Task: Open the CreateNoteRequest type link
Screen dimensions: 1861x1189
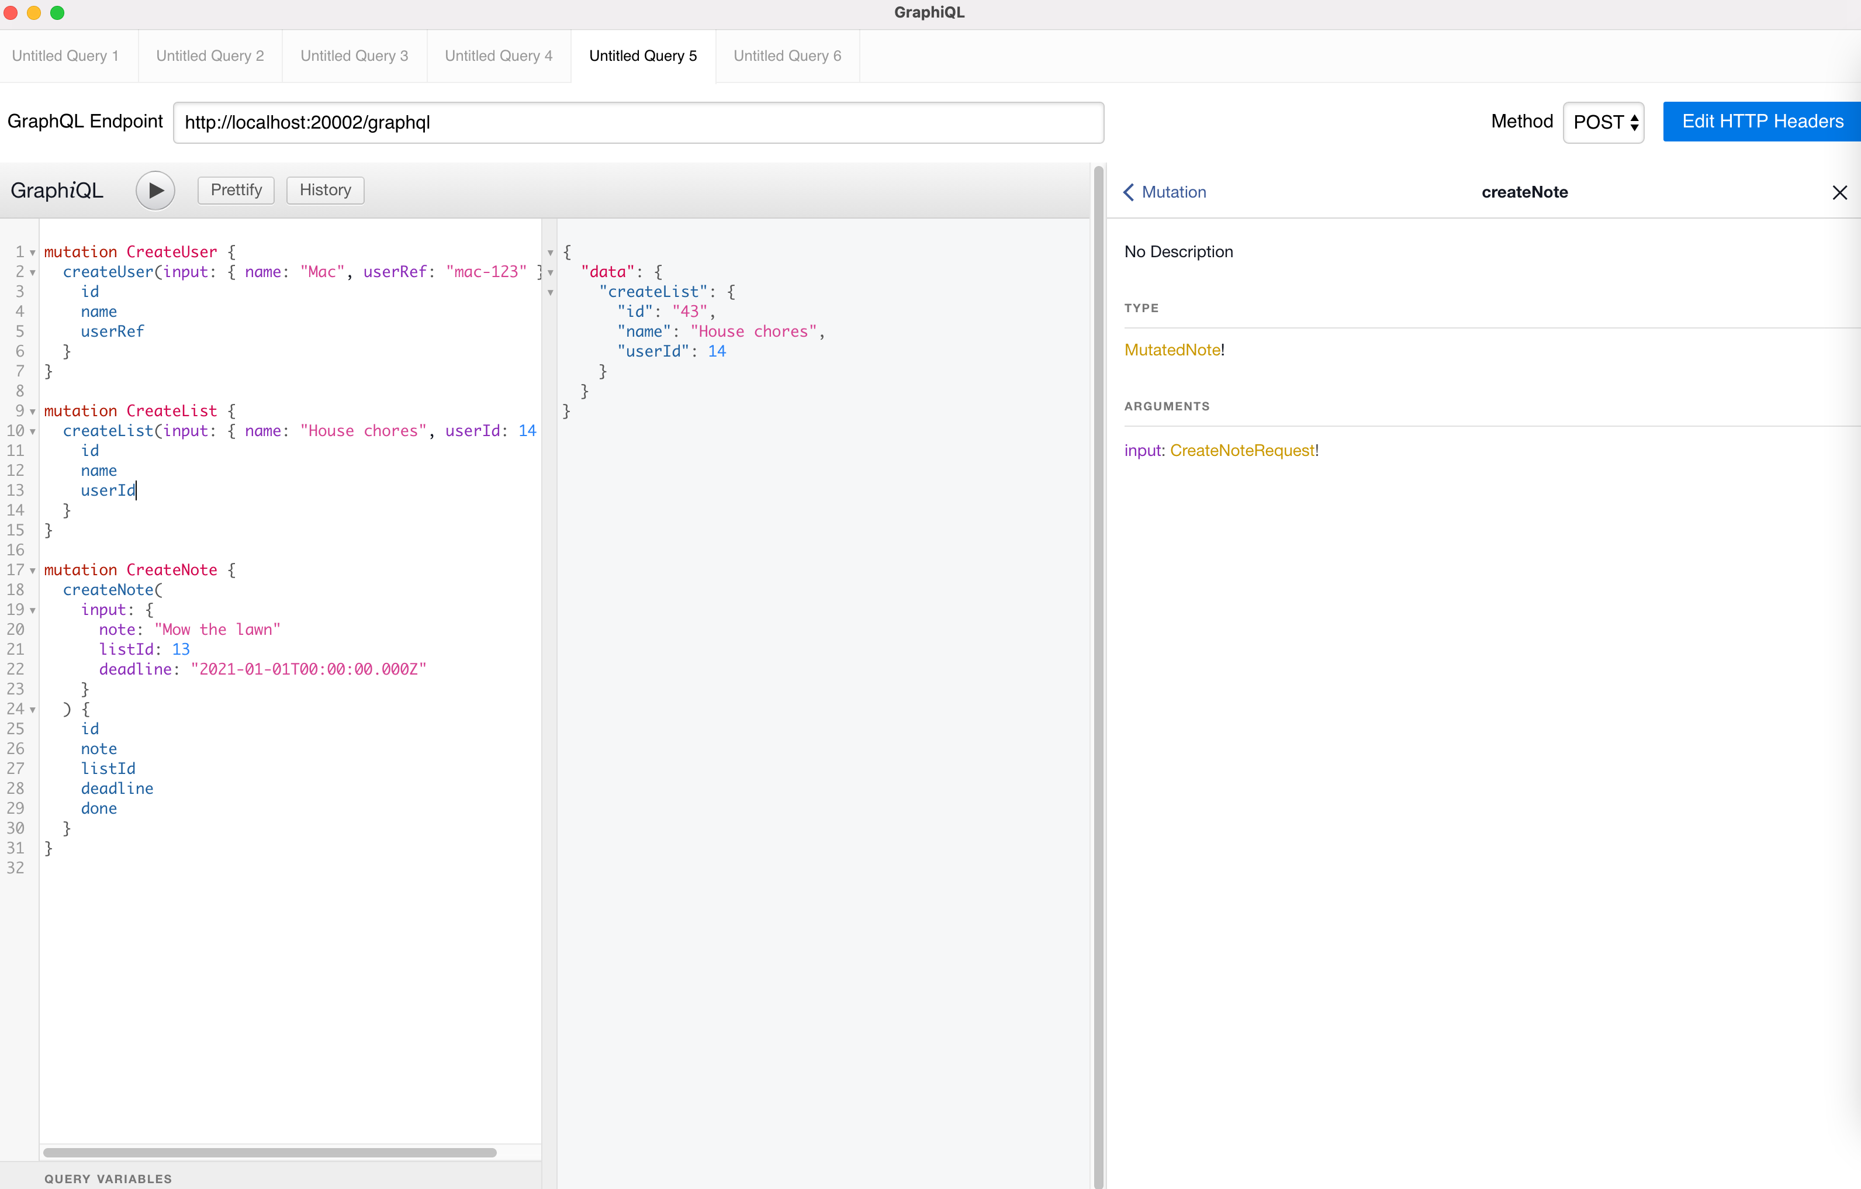Action: (x=1241, y=451)
